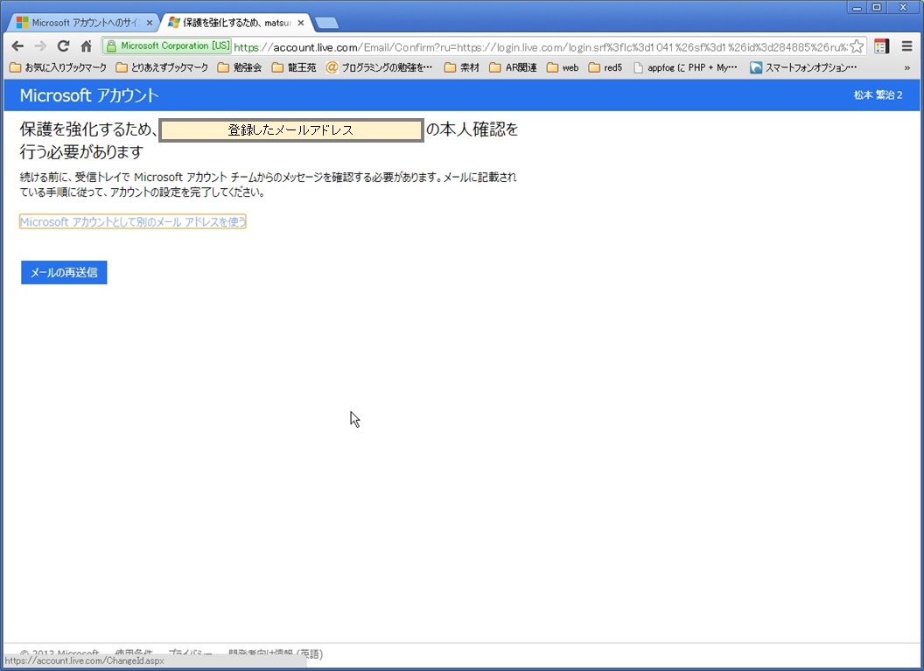Close the browser window
Screen dimensions: 924x671
click(903, 7)
